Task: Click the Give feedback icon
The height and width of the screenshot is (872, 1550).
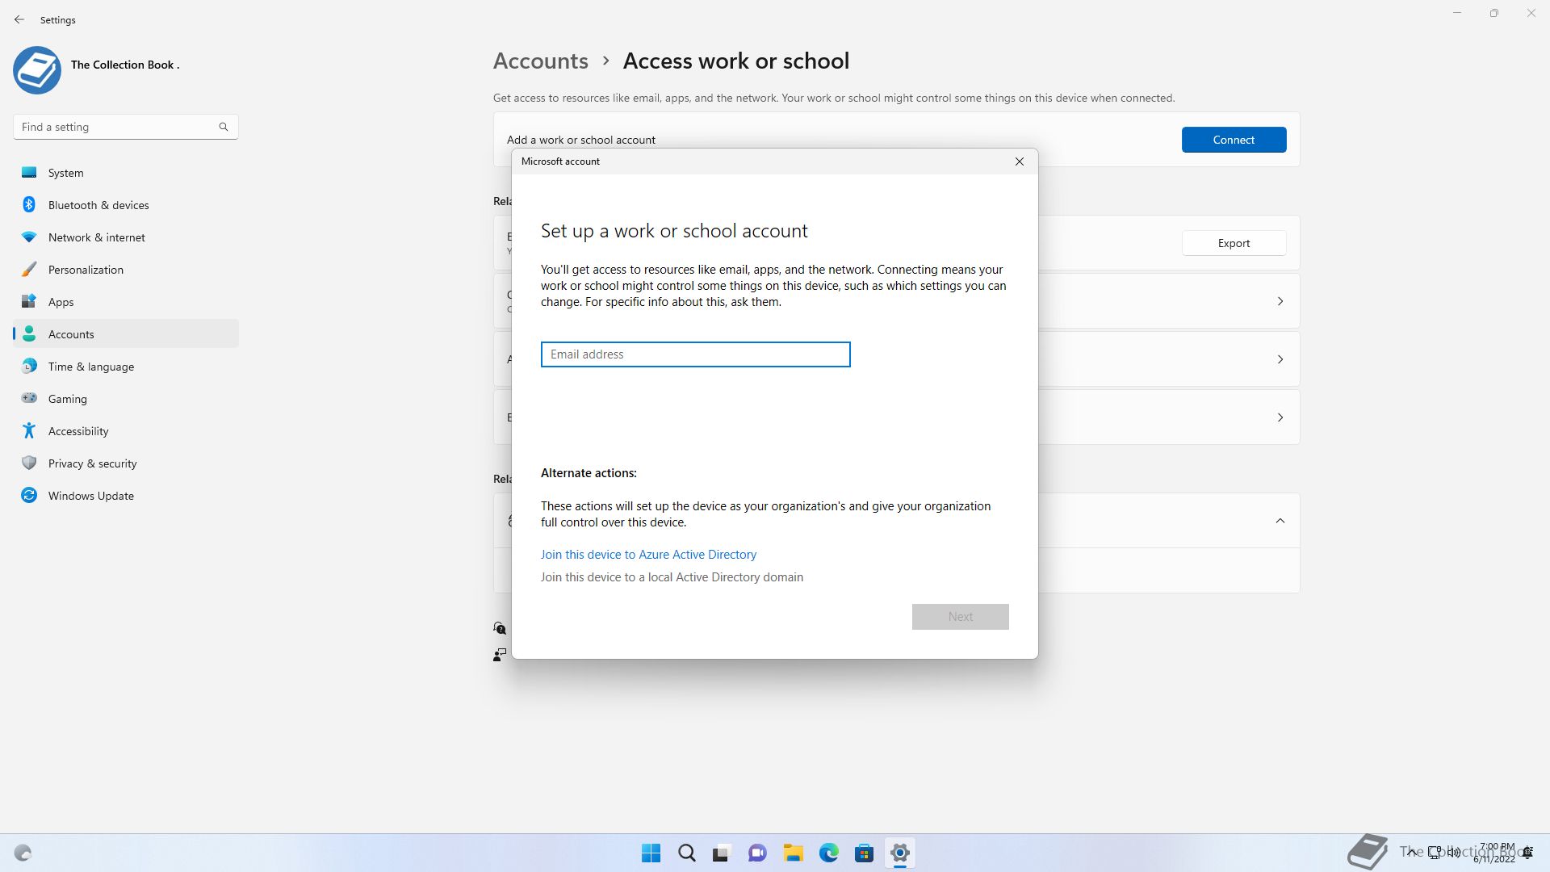Action: point(500,655)
